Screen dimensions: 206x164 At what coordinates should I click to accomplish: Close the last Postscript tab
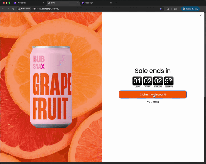pyautogui.click(x=111, y=3)
